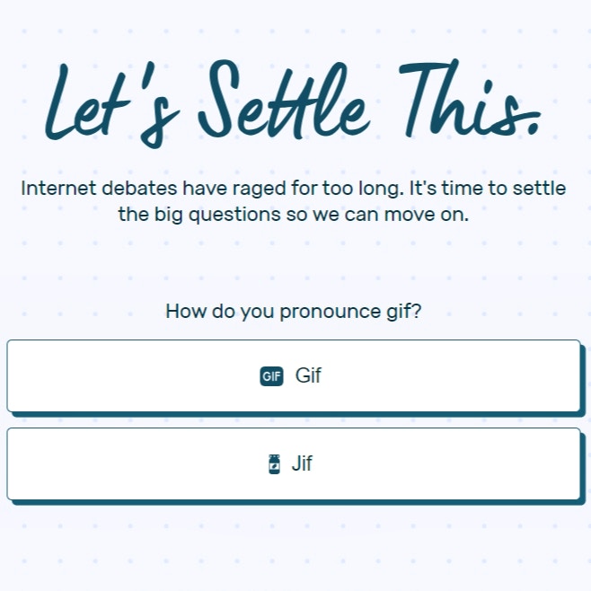
Task: Click the GIF badge icon
Action: point(271,376)
